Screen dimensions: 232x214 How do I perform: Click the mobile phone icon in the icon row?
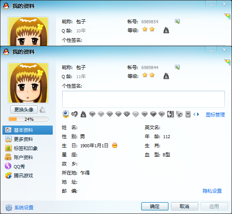(188, 114)
